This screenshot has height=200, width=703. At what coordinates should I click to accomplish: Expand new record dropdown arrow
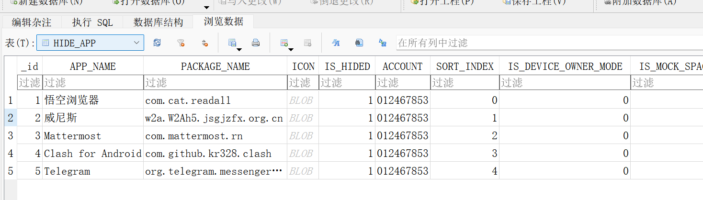[x=291, y=49]
